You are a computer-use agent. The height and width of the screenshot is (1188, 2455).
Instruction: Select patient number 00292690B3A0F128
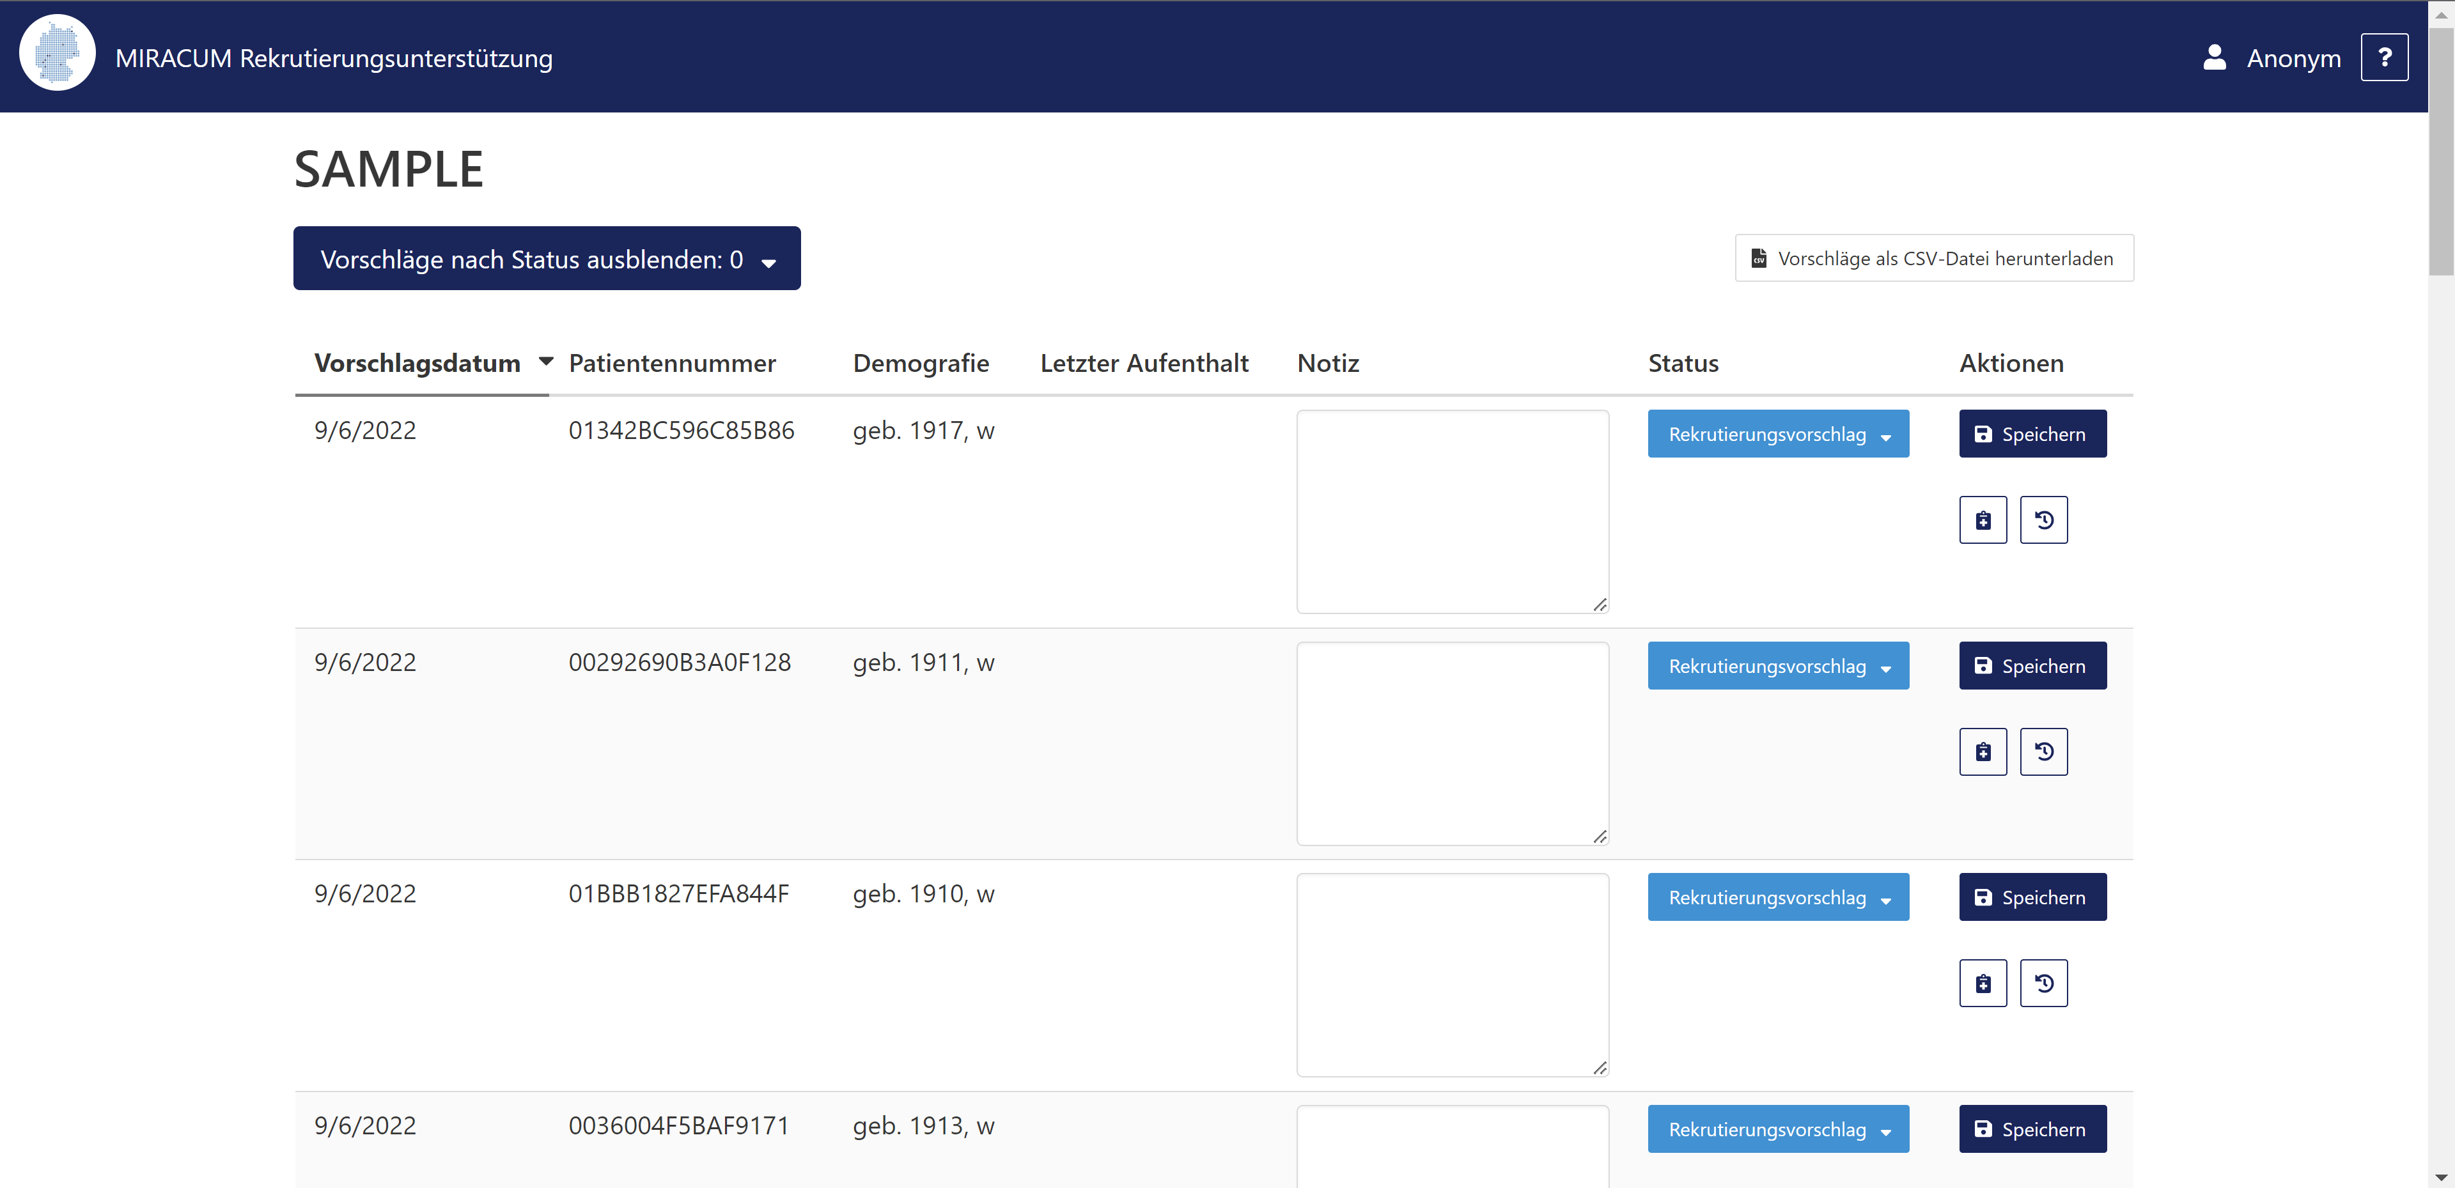[680, 662]
